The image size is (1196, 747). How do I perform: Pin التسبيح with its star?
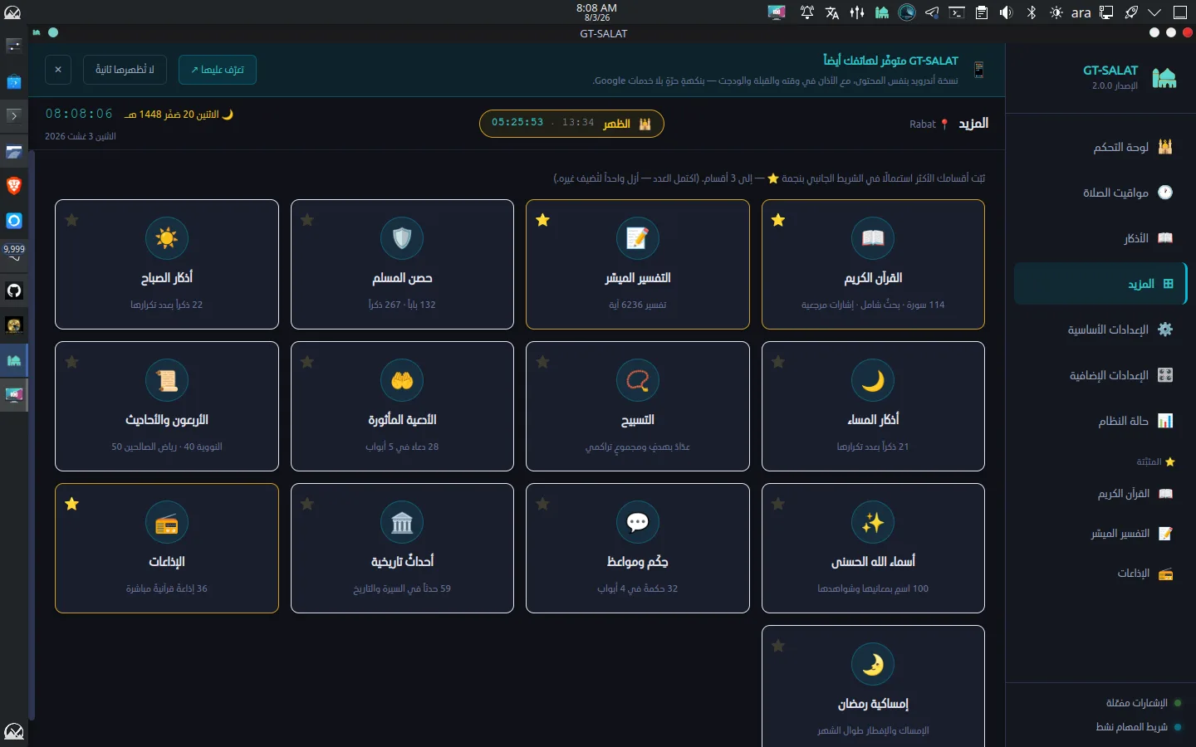542,362
